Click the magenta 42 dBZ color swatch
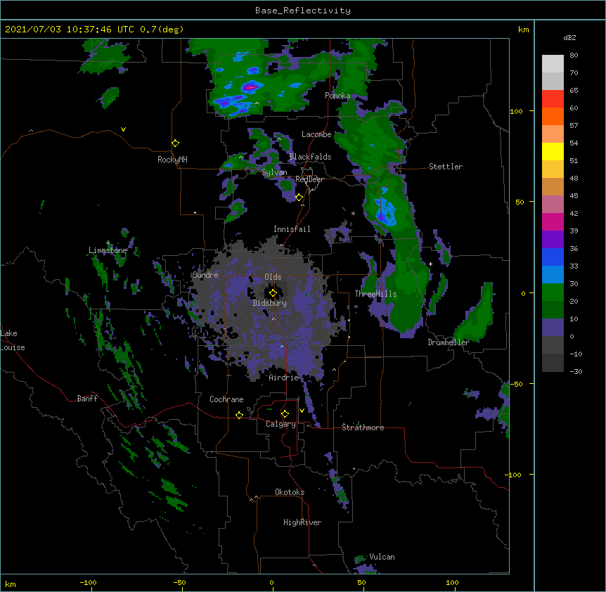This screenshot has width=606, height=592. coord(553,221)
